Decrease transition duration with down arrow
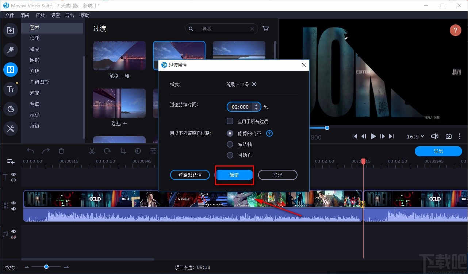Viewport: 468px width, 274px height. point(256,109)
